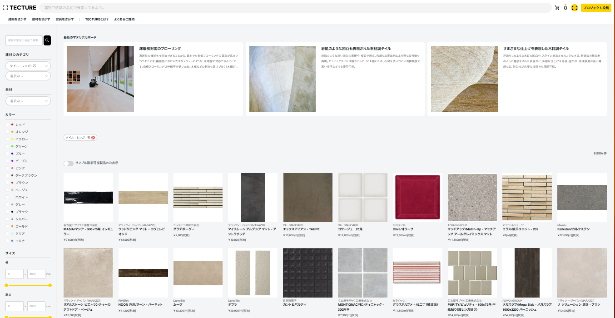
Task: Open the タイル・レンガ・石 category dropdown
Action: [28, 66]
